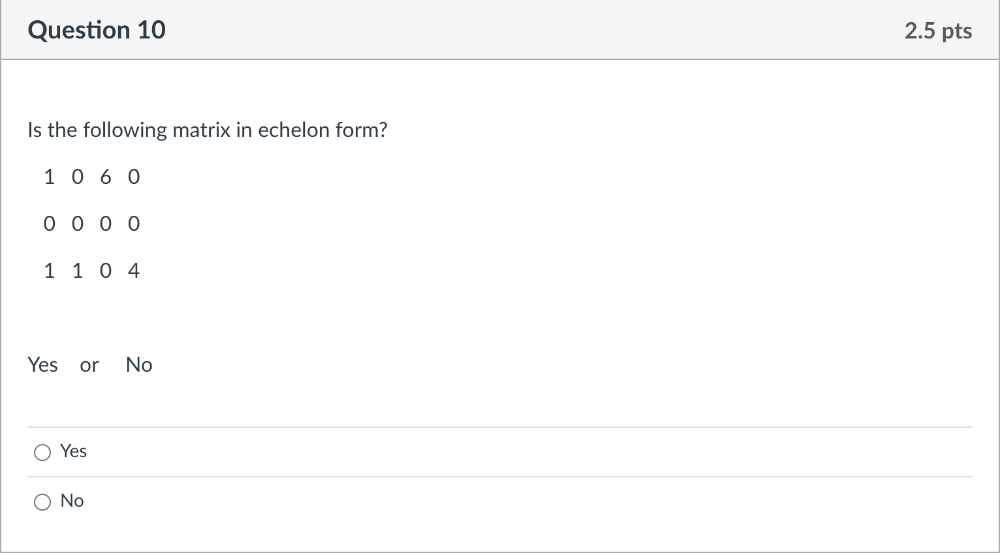Viewport: 1000px width, 553px height.
Task: Click the word 'matrix' in the question
Action: (x=202, y=130)
